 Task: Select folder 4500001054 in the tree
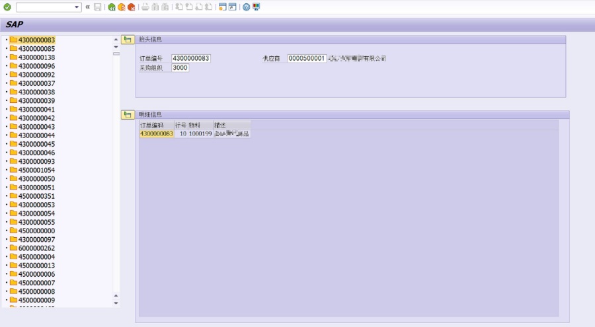click(x=36, y=170)
